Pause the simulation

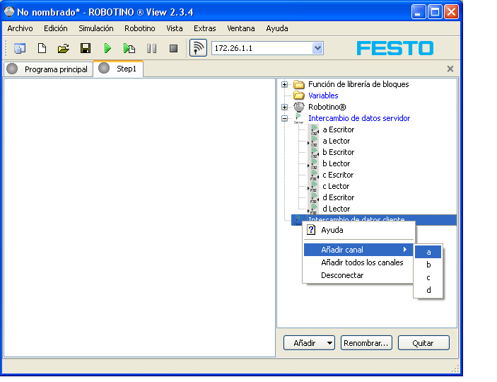(x=151, y=49)
